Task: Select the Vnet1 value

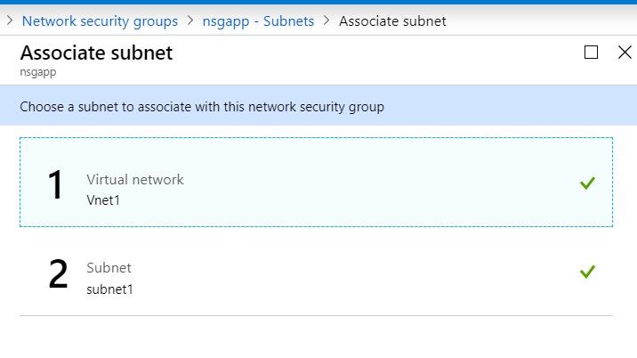Action: (105, 200)
